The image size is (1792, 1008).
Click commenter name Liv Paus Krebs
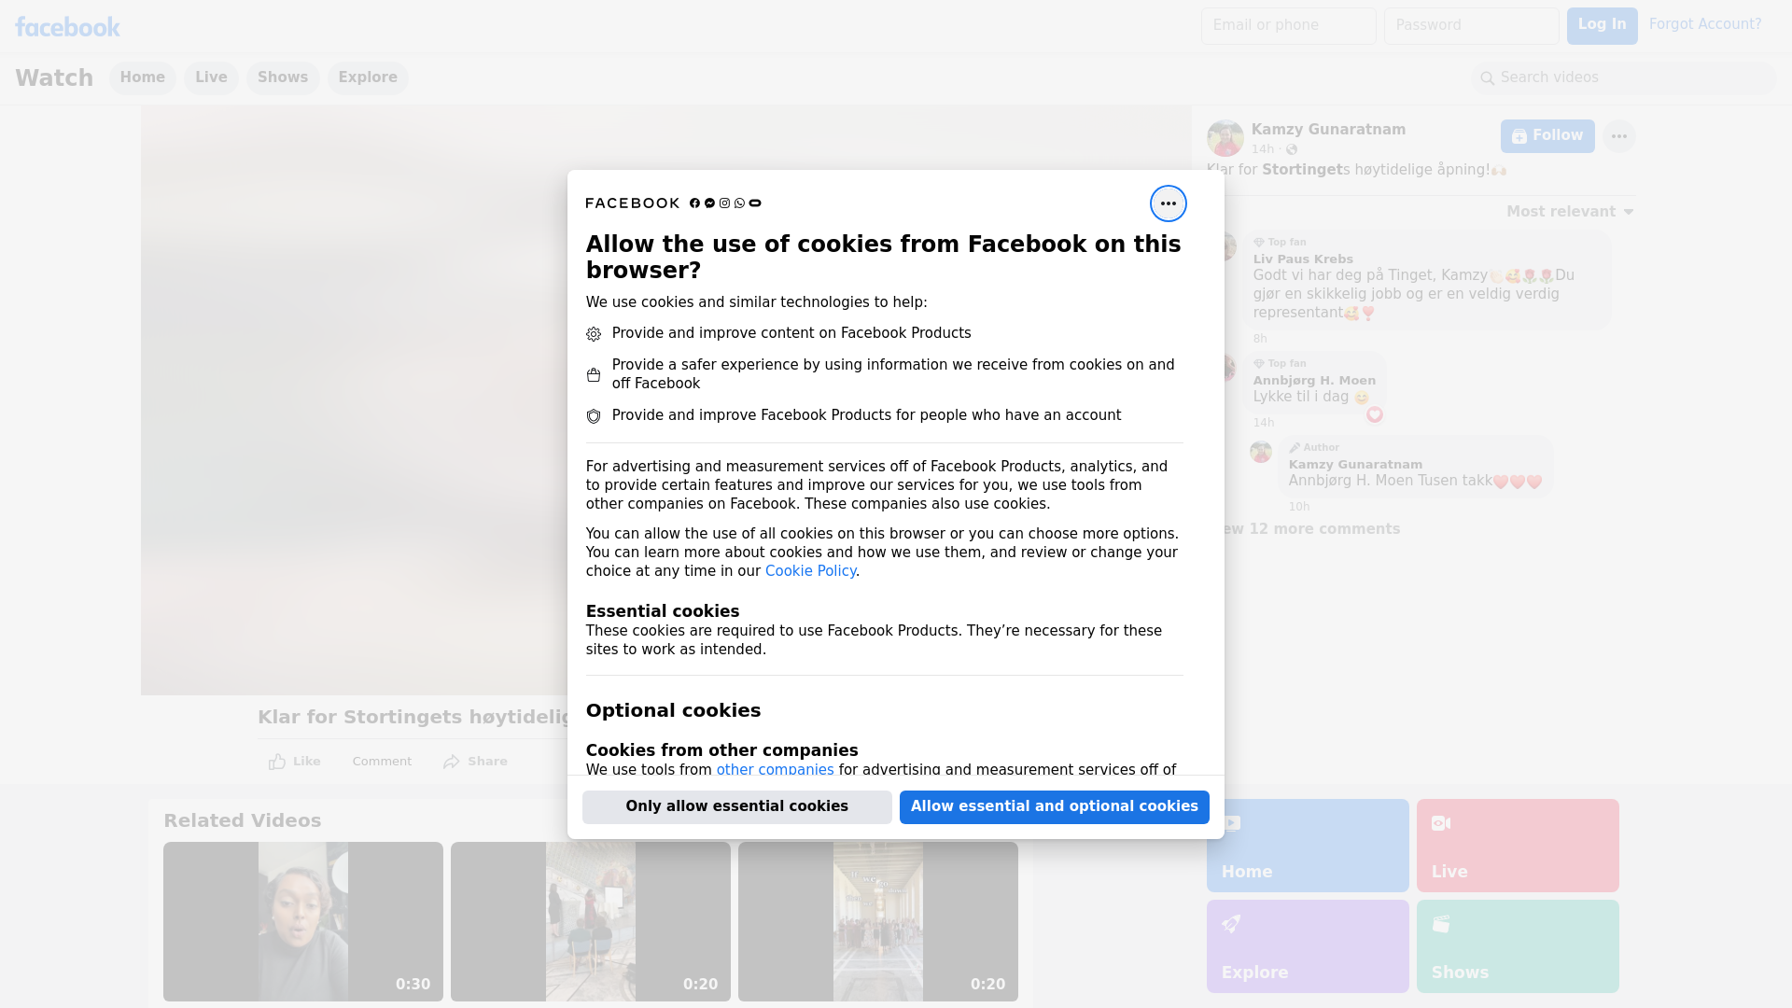click(1303, 259)
